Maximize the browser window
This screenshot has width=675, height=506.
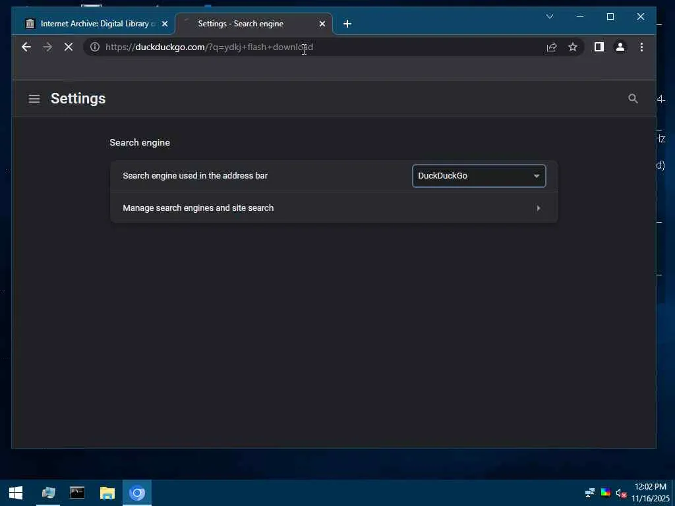coord(610,16)
